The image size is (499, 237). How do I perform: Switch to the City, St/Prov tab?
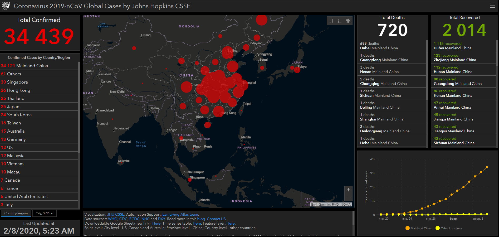point(45,213)
